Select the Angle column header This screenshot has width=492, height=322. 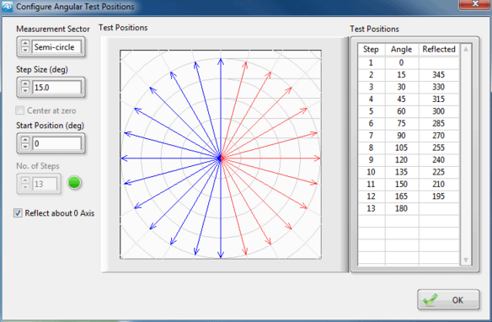coord(401,50)
